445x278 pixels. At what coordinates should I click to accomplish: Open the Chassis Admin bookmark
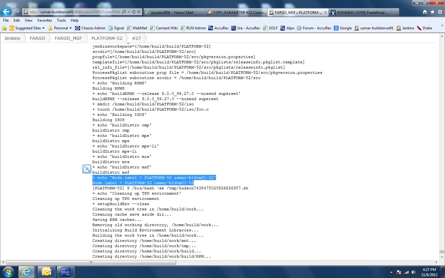pos(90,28)
